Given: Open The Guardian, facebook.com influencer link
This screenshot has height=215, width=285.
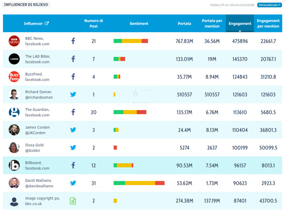Looking at the screenshot, I should [37, 112].
